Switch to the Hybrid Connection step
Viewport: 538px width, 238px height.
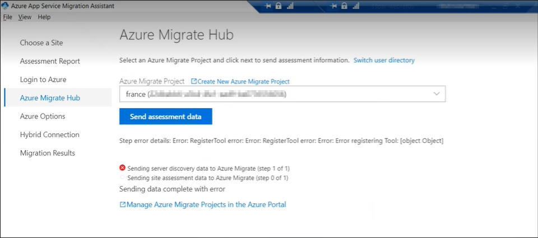[x=49, y=135]
